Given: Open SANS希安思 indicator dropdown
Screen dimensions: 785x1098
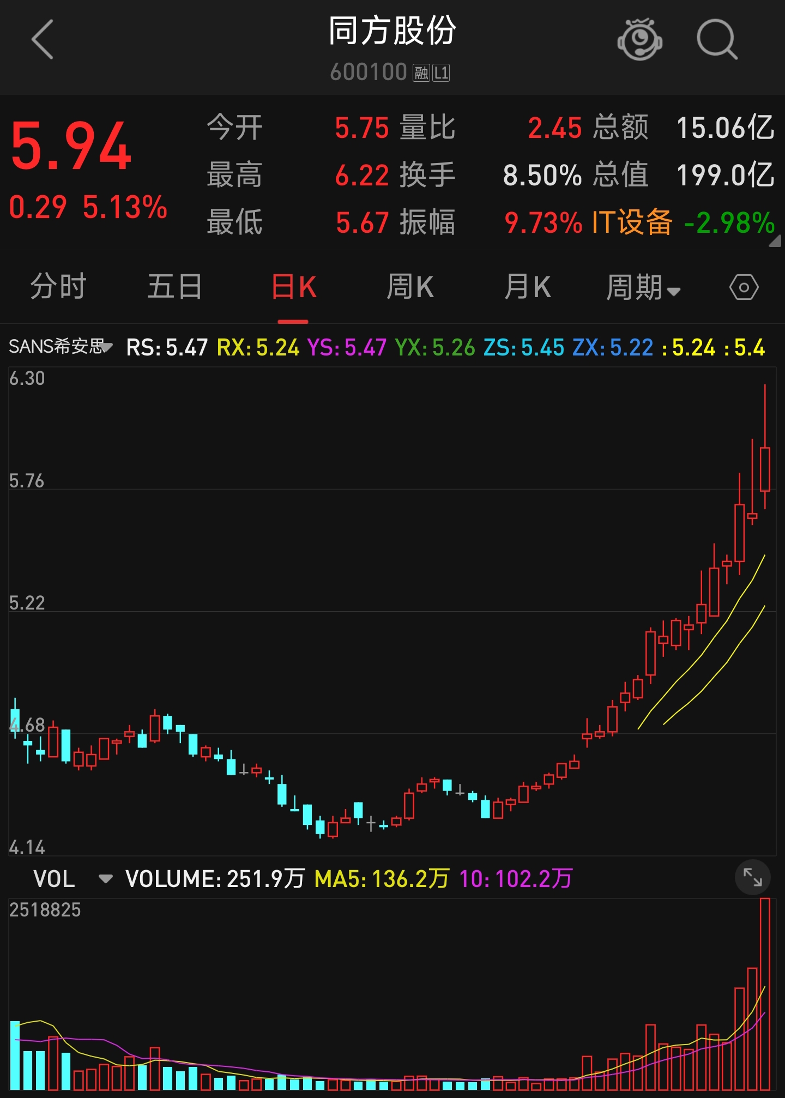Looking at the screenshot, I should pyautogui.click(x=61, y=346).
